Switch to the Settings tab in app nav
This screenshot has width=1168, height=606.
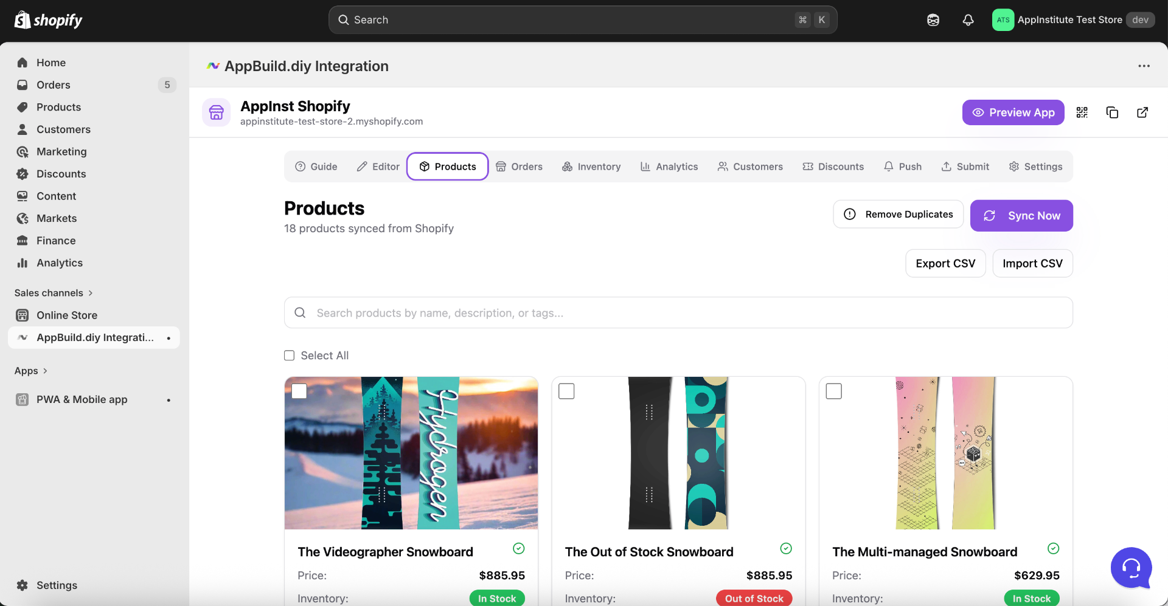tap(1036, 167)
